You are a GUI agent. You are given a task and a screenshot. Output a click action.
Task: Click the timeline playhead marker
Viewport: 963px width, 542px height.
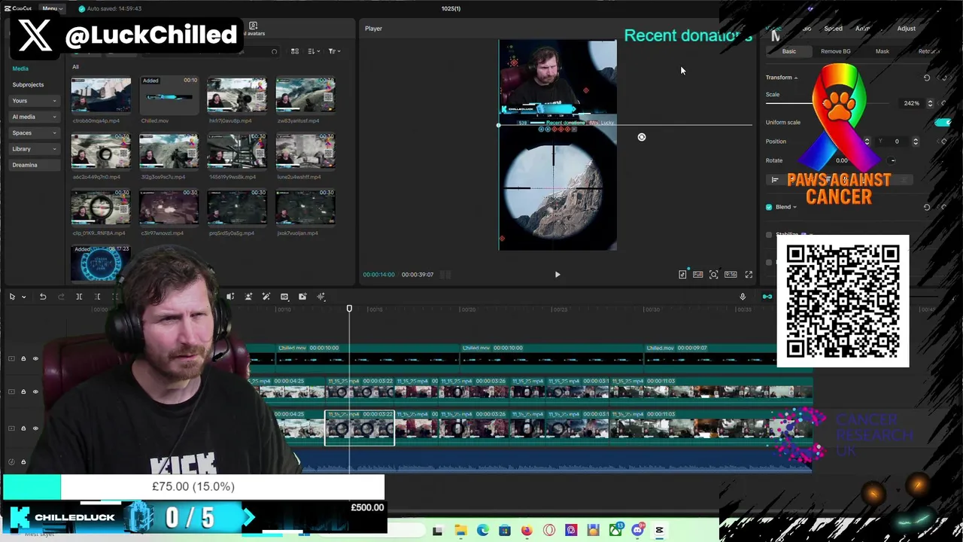349,309
